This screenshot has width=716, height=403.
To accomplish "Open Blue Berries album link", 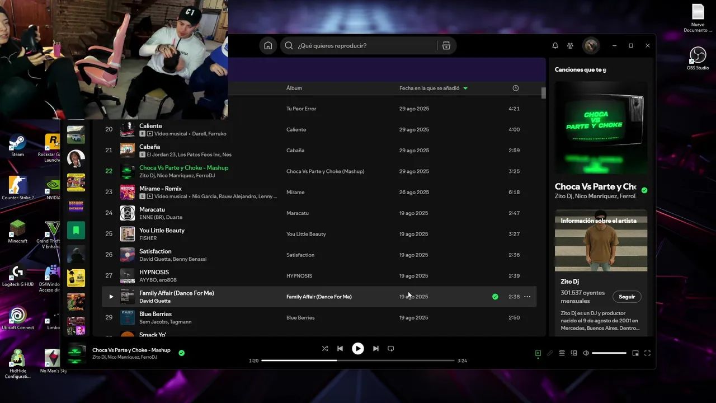I will click(300, 317).
